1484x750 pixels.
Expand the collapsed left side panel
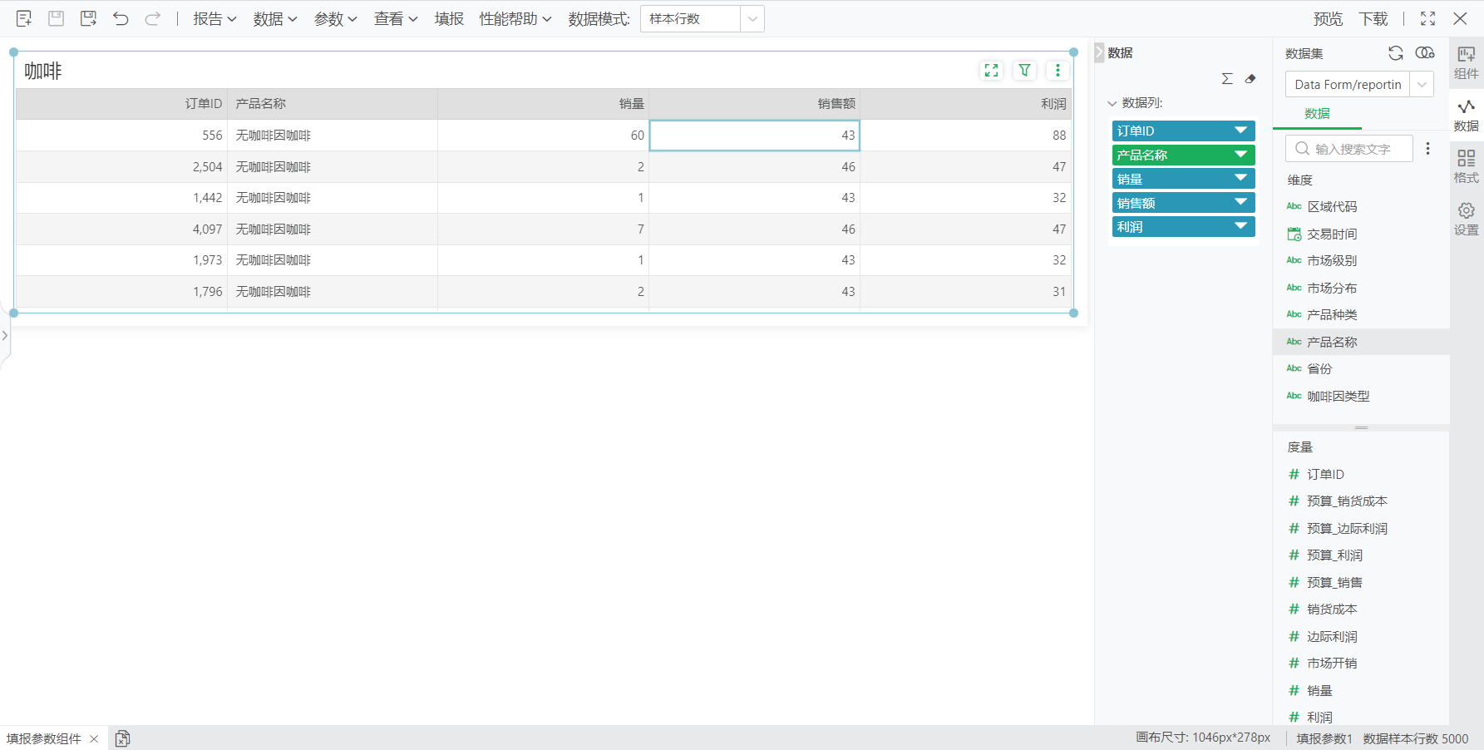click(5, 335)
